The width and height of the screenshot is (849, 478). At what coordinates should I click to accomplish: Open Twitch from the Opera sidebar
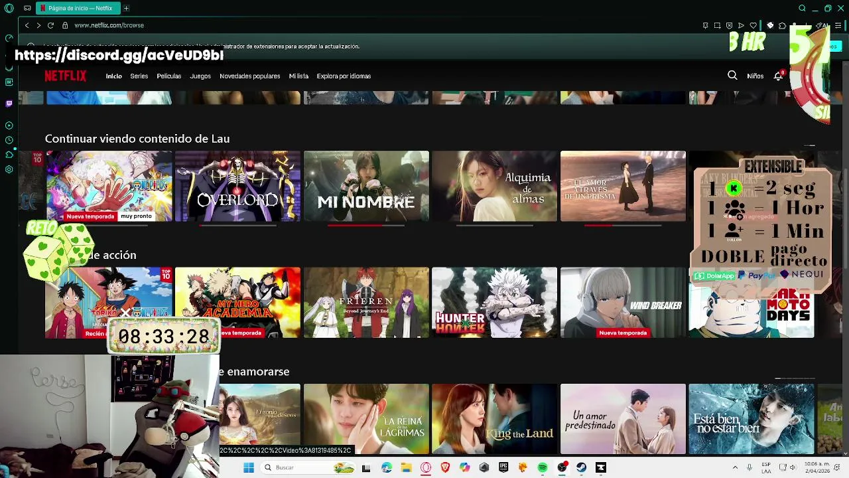9,104
